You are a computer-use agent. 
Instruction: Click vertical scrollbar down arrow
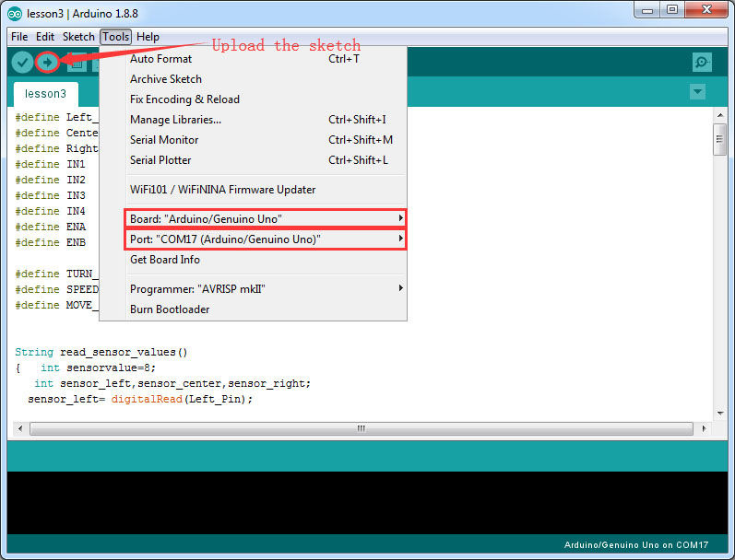point(720,413)
